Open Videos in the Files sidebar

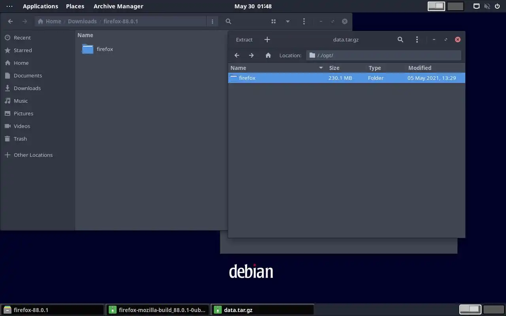point(38,126)
